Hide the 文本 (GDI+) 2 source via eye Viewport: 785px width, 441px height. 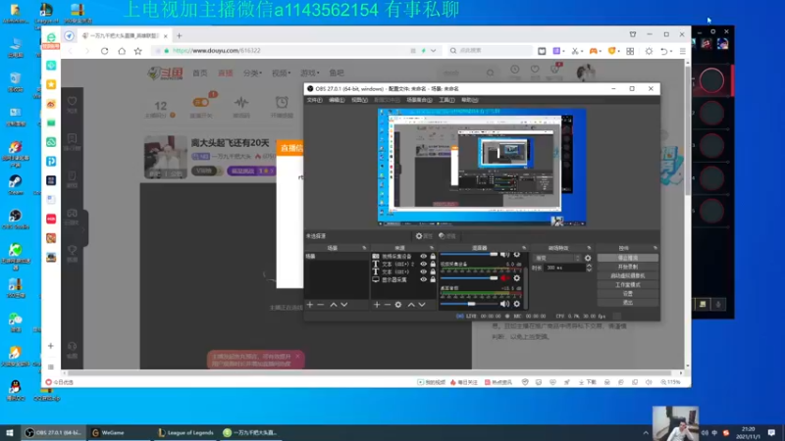tap(424, 264)
